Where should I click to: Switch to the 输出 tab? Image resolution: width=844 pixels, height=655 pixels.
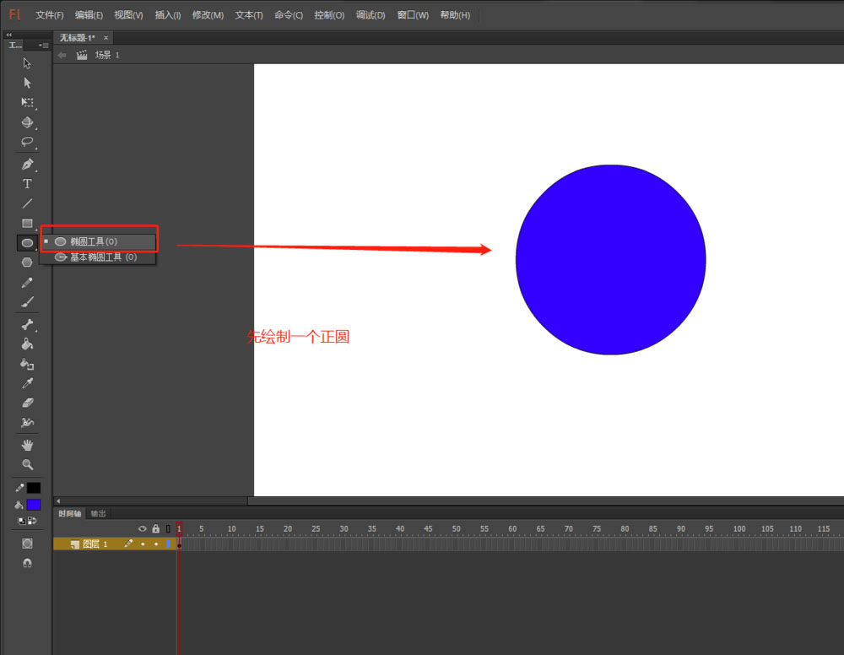(99, 513)
